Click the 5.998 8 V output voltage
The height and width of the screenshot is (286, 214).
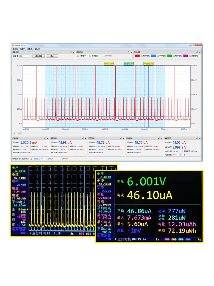[179, 147]
